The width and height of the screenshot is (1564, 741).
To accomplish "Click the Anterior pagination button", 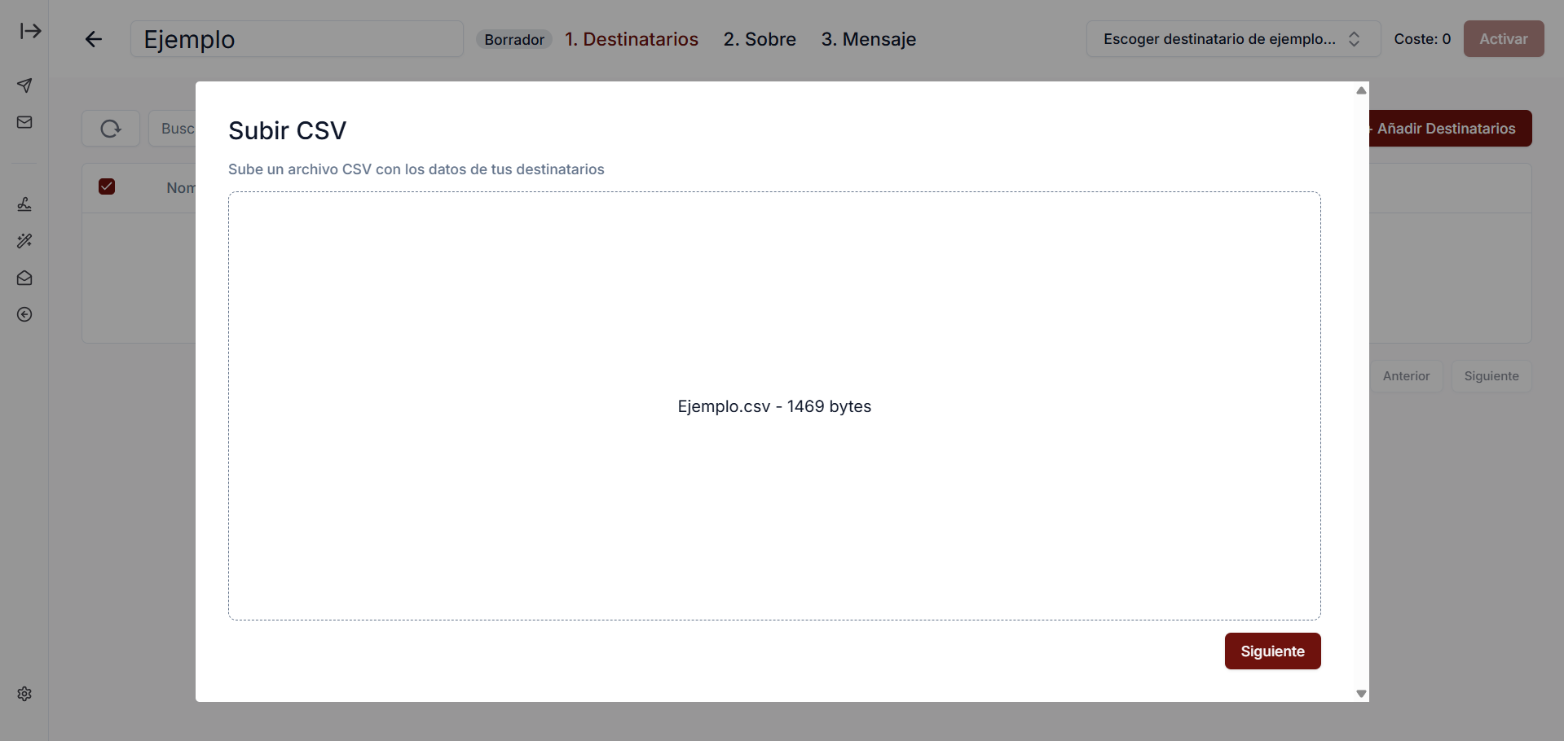I will [1406, 375].
